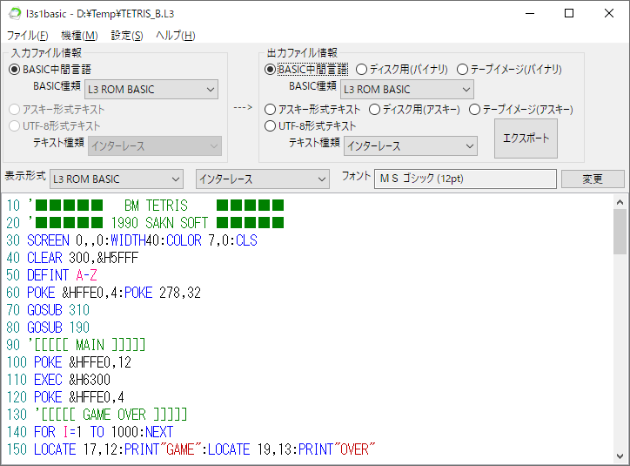Click line 90 MAIN comment
This screenshot has width=630, height=466.
click(x=76, y=345)
